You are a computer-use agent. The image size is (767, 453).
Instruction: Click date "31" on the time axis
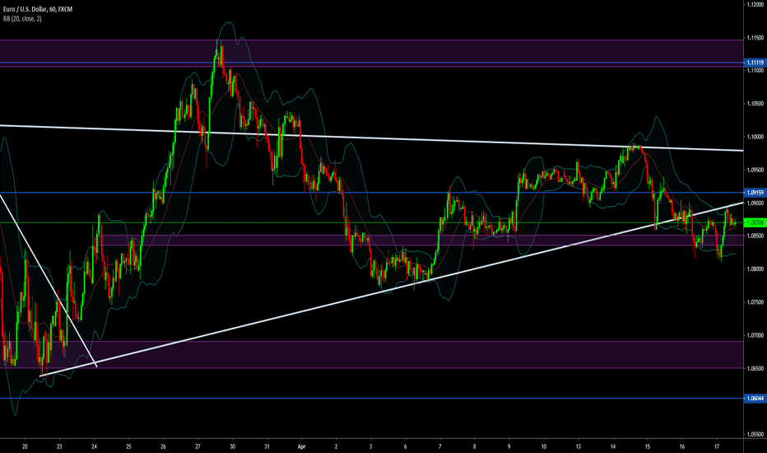point(267,446)
